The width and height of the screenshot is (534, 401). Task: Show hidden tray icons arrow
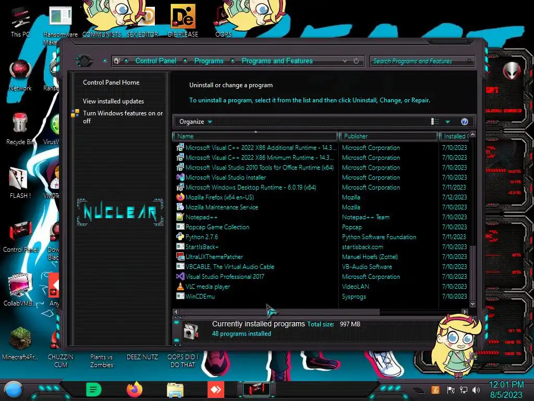click(x=419, y=390)
